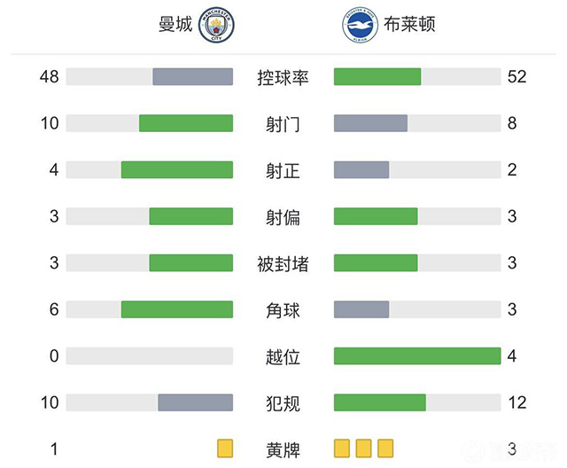This screenshot has height=468, width=567.
Task: Click Manchester City's green 射门 shots bar
Action: coord(186,123)
